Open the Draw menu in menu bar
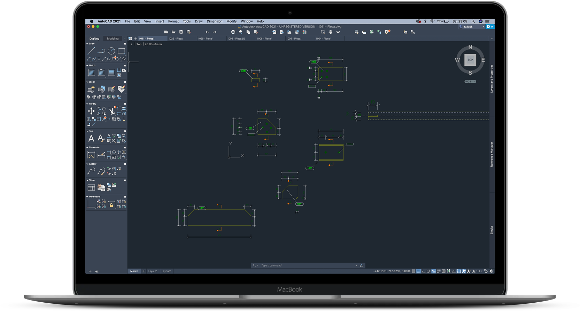 (199, 21)
